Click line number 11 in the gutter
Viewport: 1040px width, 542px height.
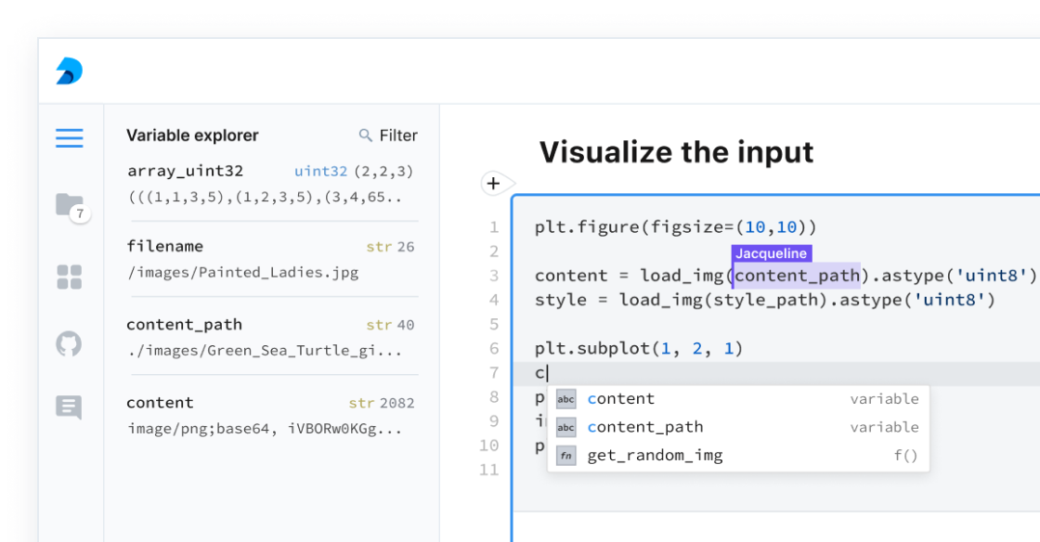pyautogui.click(x=489, y=470)
